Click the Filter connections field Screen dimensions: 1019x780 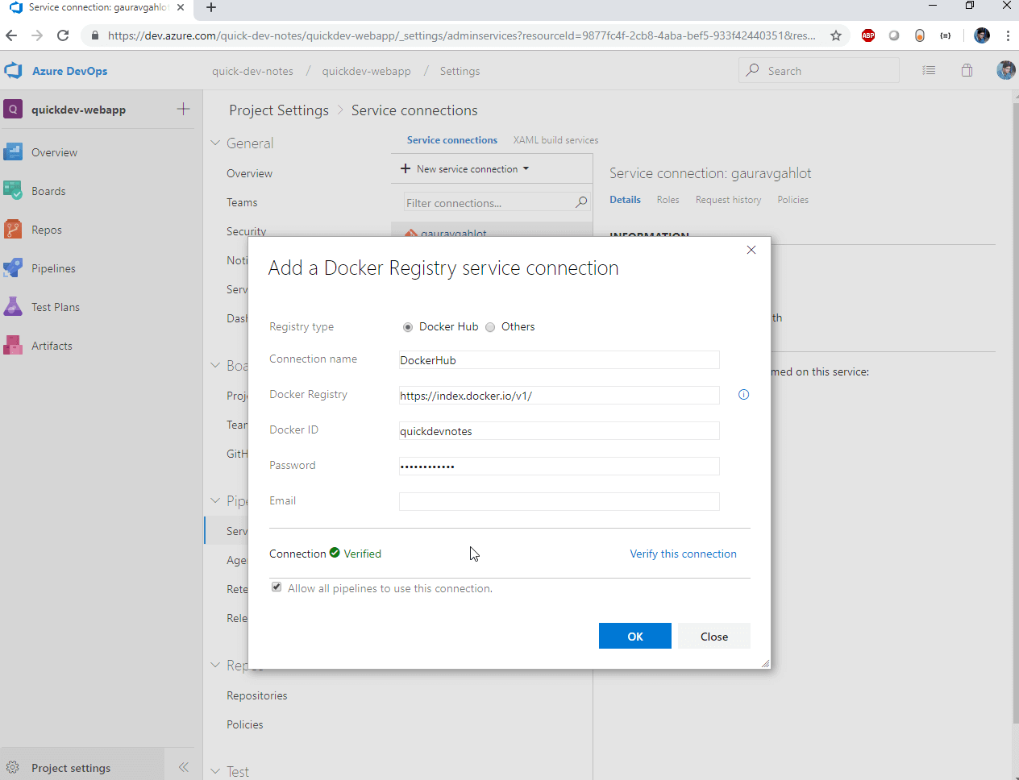coord(497,202)
